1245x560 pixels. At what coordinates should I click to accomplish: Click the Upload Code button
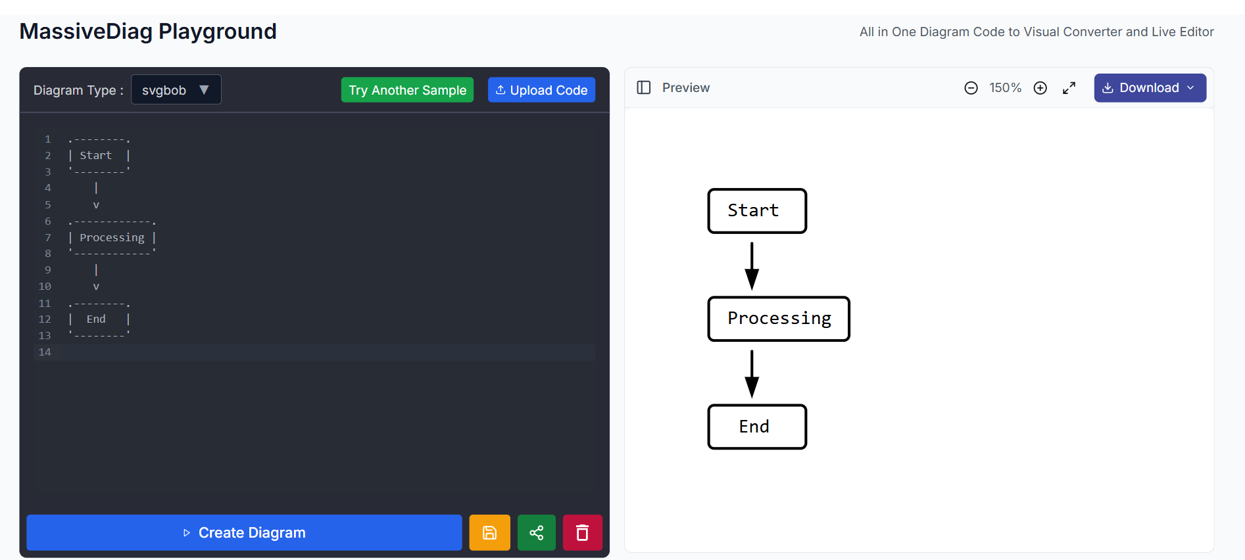[541, 90]
